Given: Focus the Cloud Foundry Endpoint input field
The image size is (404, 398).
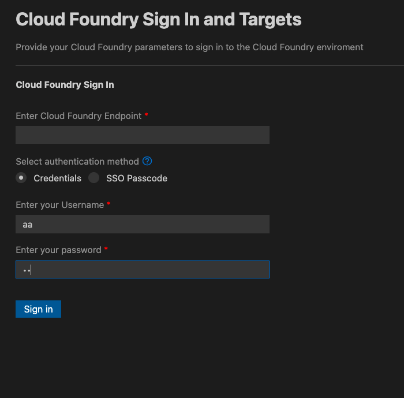Looking at the screenshot, I should pos(143,135).
